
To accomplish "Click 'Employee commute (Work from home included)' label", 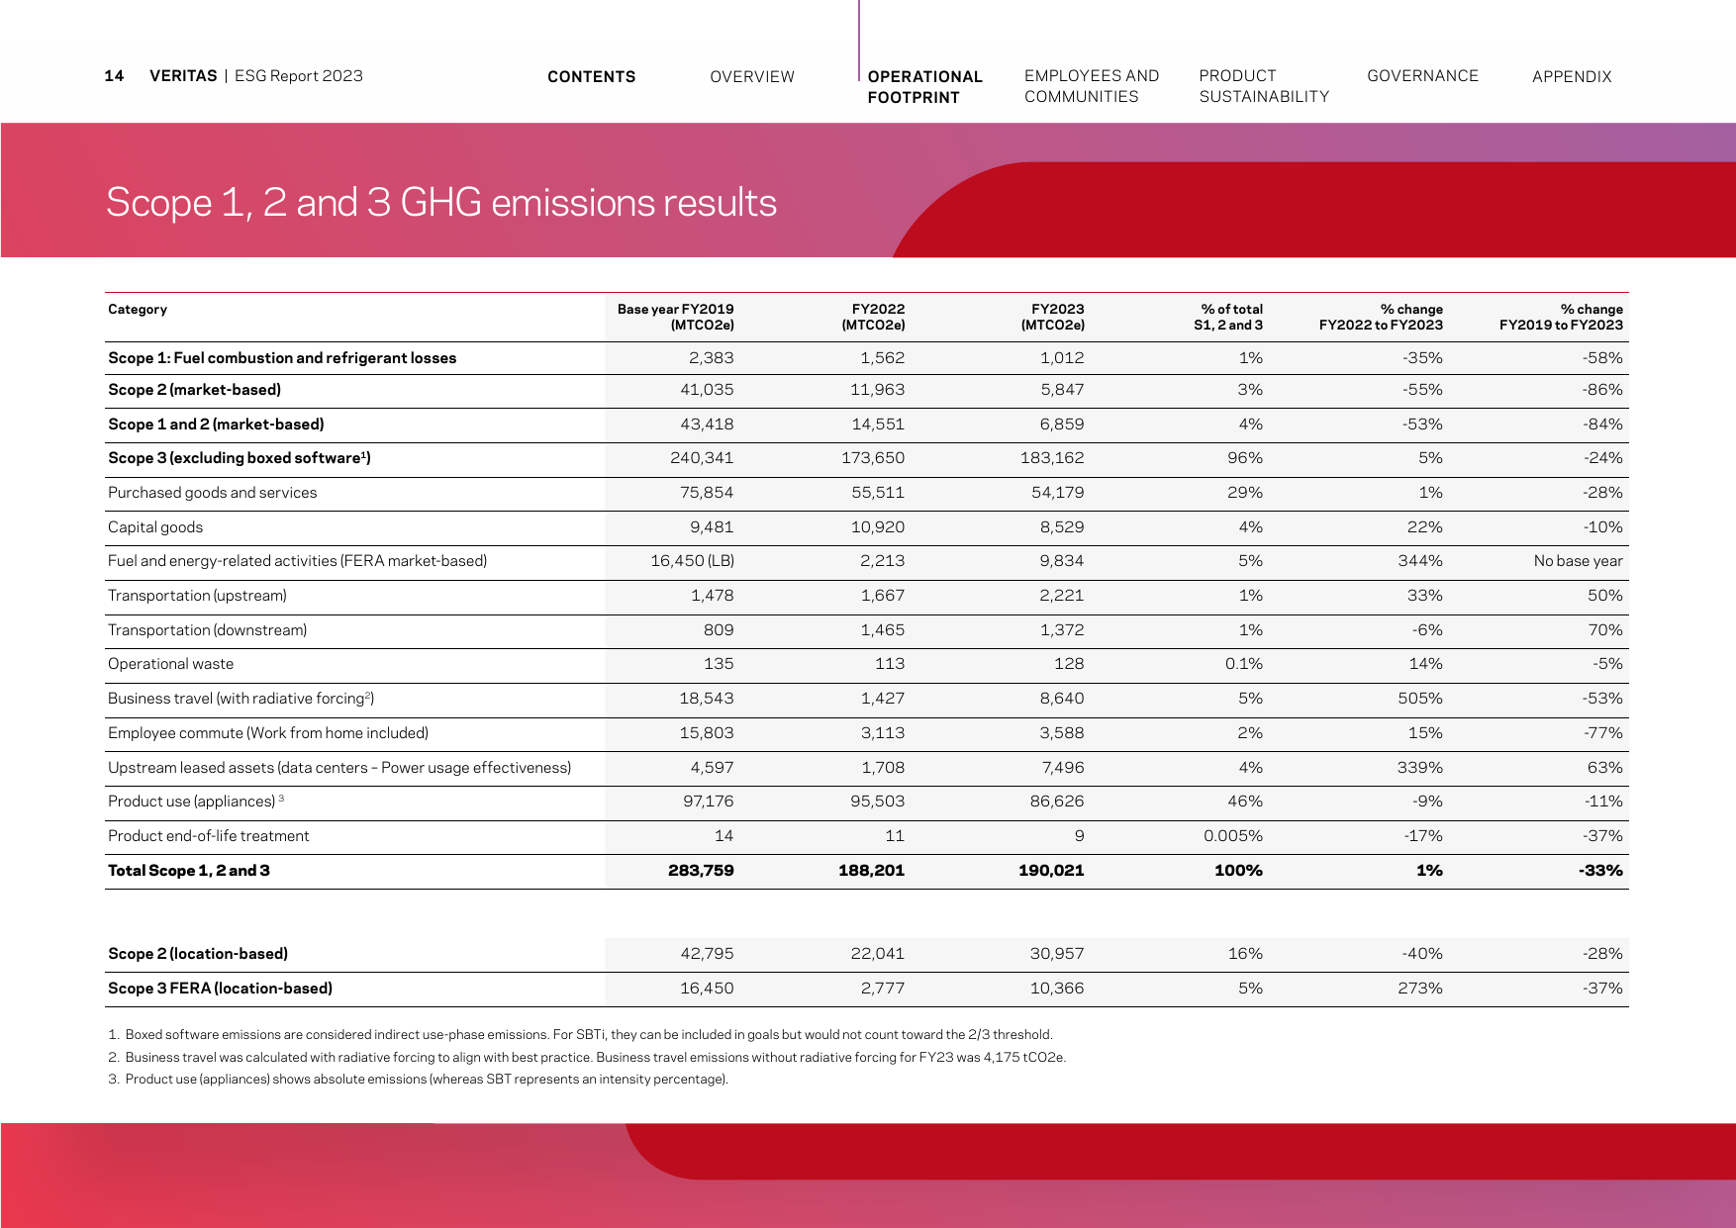I will 268,733.
